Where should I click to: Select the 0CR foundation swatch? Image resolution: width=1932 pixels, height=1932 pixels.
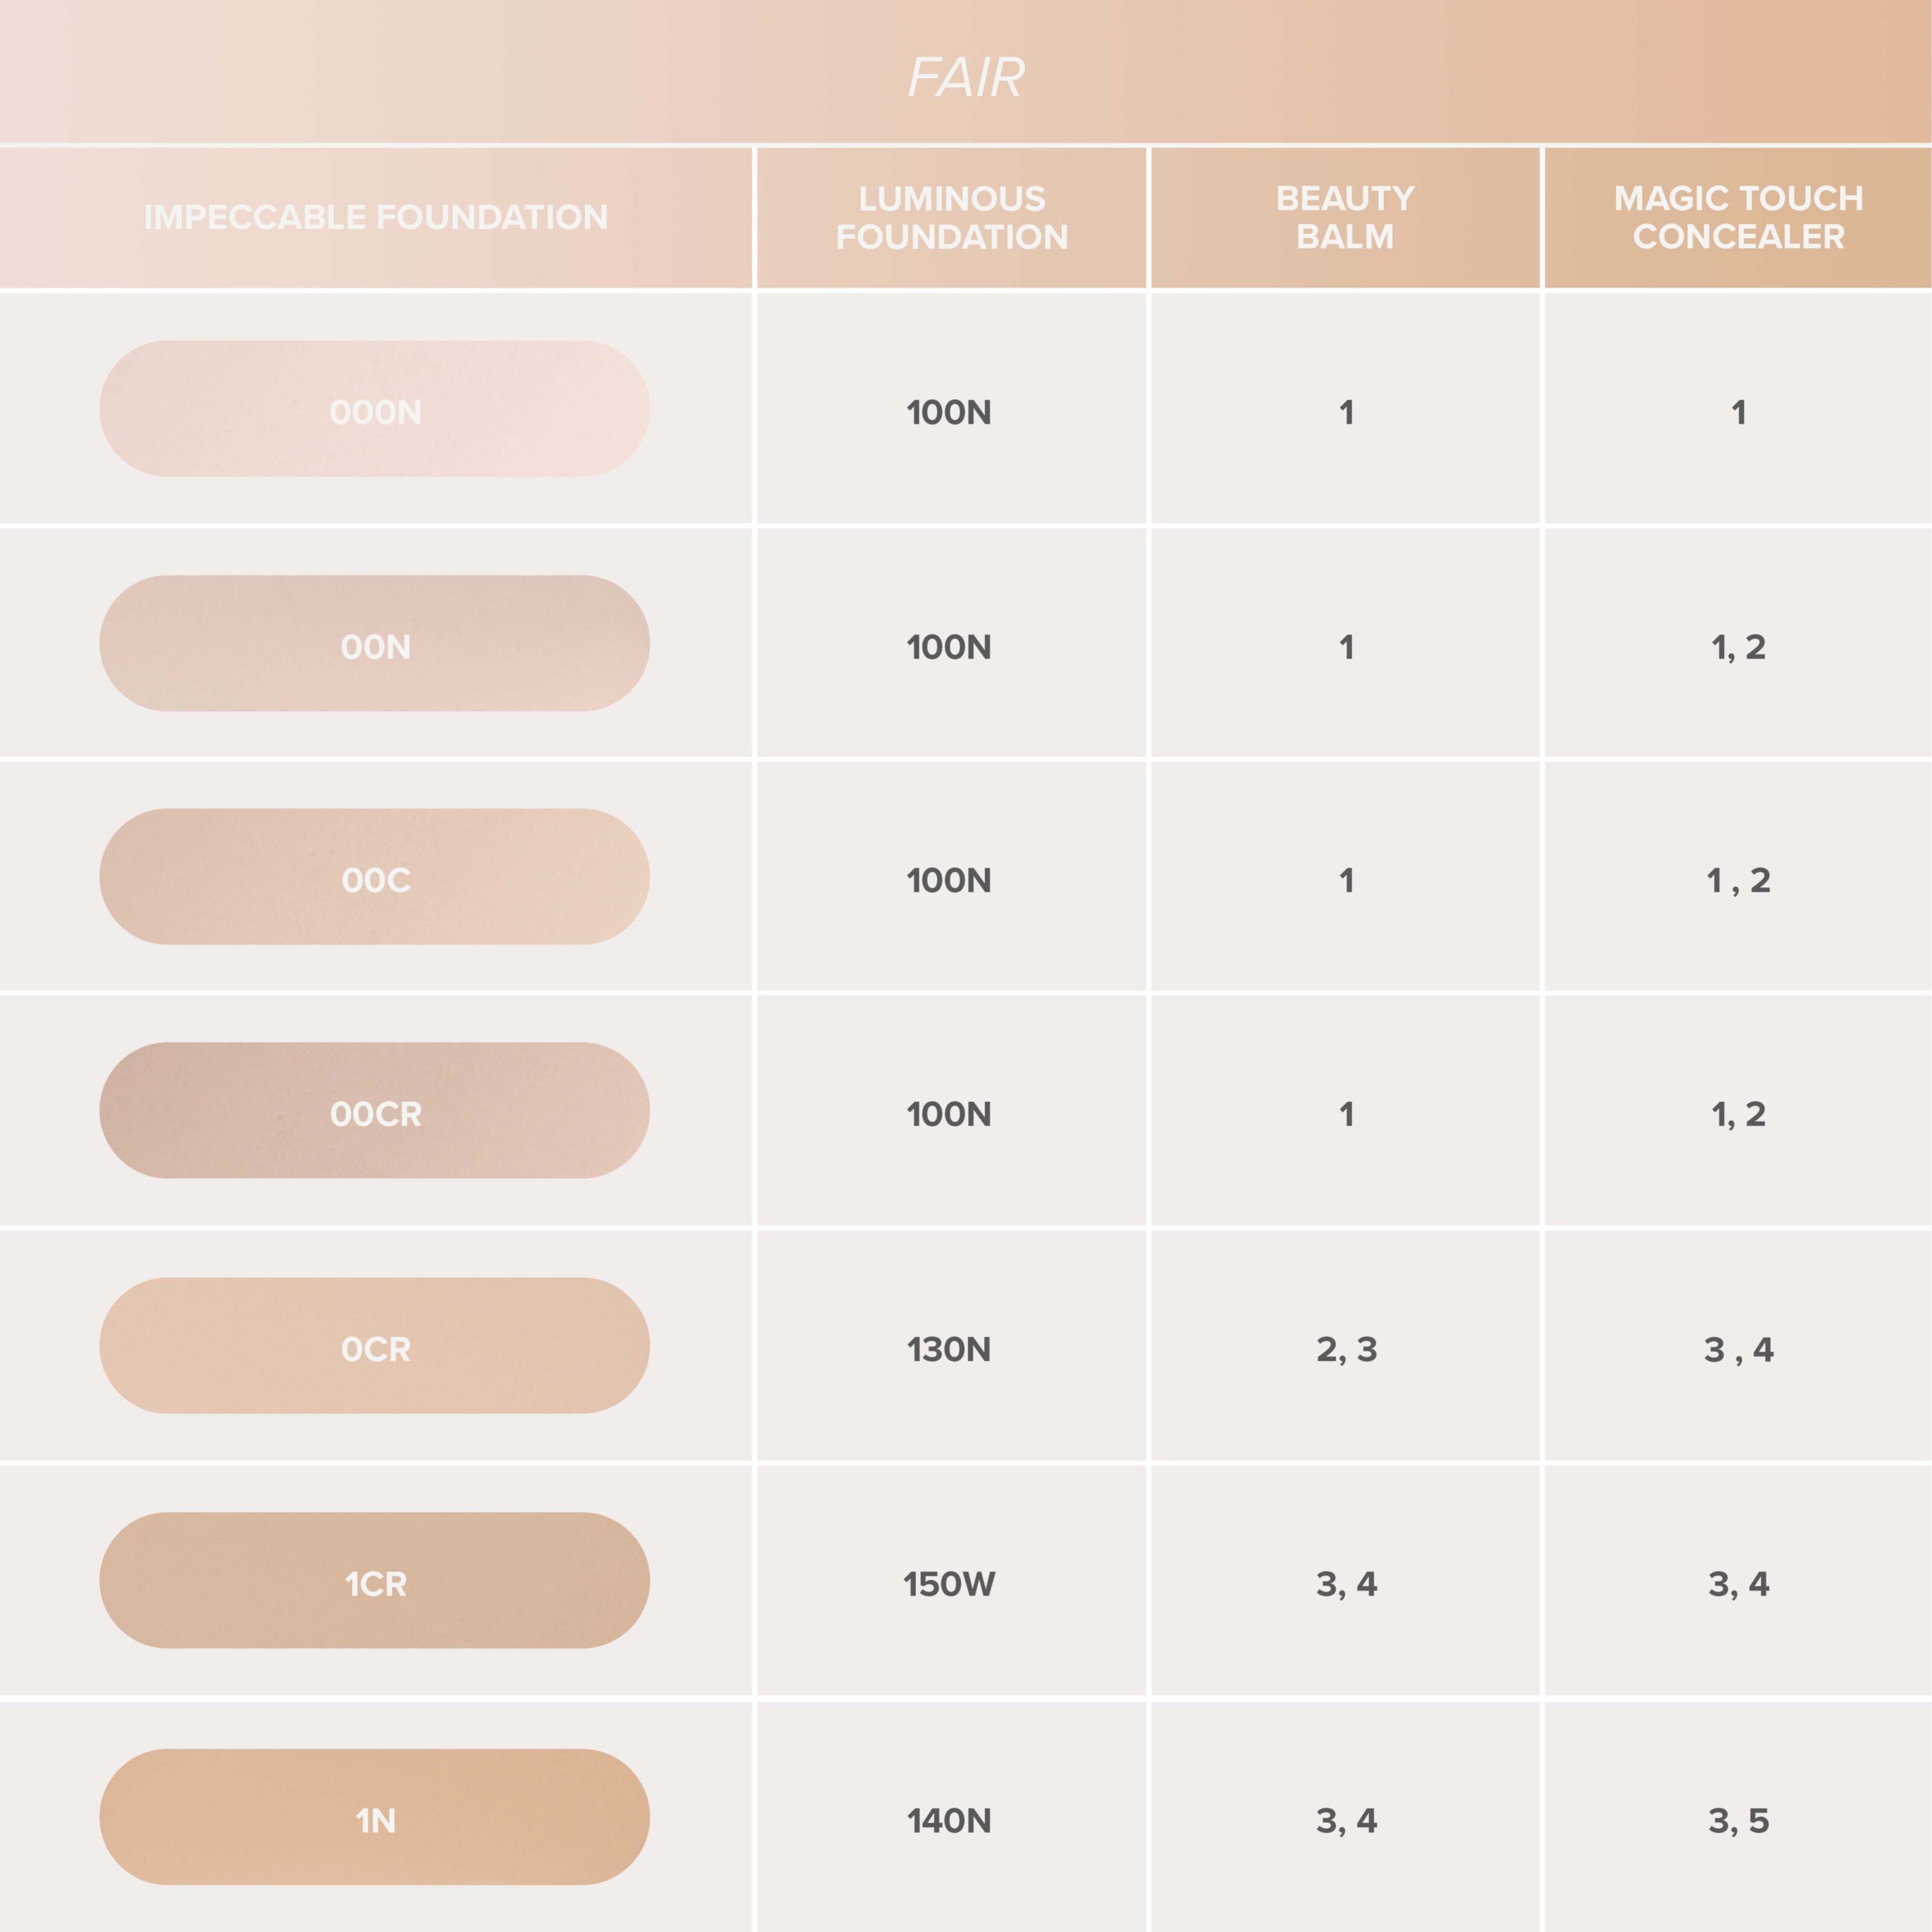coord(375,1346)
